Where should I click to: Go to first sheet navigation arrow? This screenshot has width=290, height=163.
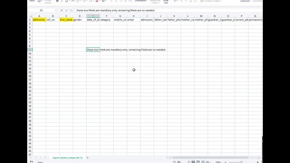click(31, 158)
